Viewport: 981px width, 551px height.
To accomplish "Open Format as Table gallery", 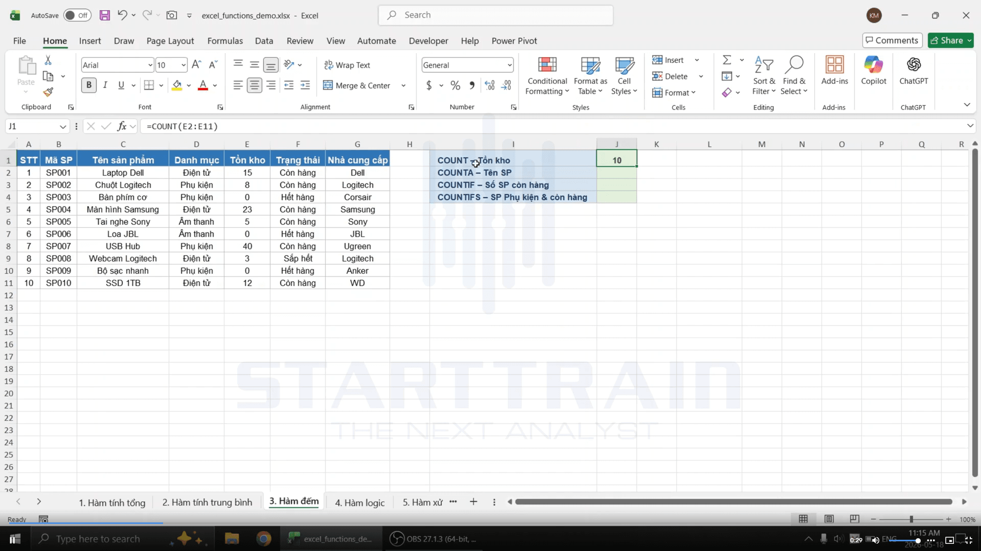I will pyautogui.click(x=590, y=77).
